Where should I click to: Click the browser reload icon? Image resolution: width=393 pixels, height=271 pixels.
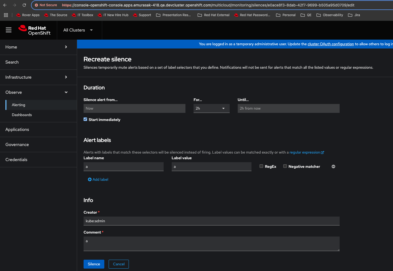tap(24, 5)
